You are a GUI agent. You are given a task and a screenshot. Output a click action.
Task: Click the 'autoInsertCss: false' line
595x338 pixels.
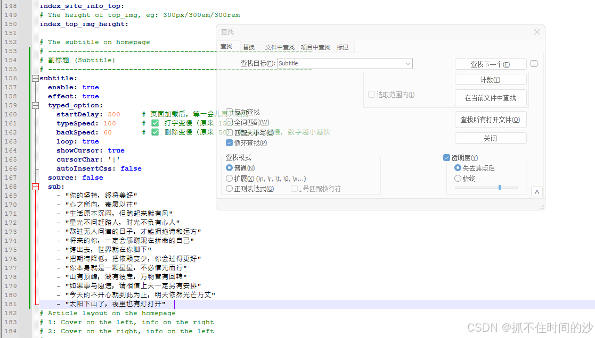[x=99, y=168]
